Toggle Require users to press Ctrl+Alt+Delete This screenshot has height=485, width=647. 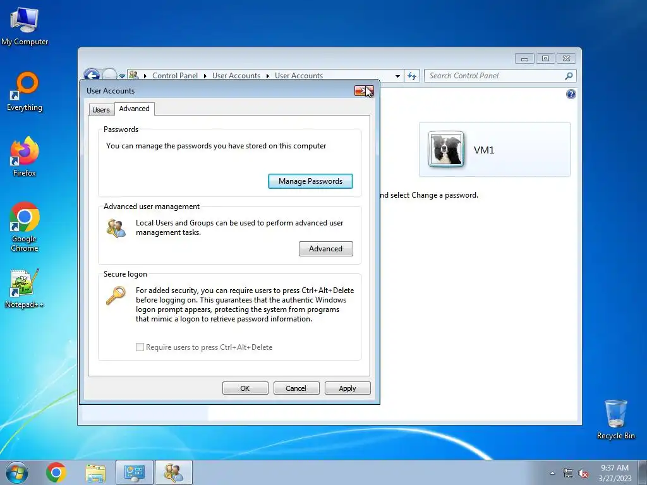pyautogui.click(x=140, y=347)
